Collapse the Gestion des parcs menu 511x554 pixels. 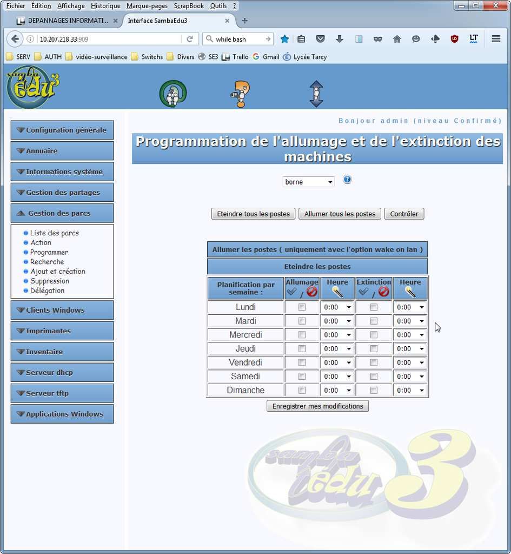[x=62, y=213]
